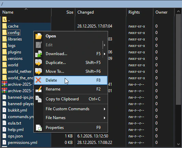Click the Rename pencil icon
This screenshot has height=148, width=182.
tap(39, 89)
